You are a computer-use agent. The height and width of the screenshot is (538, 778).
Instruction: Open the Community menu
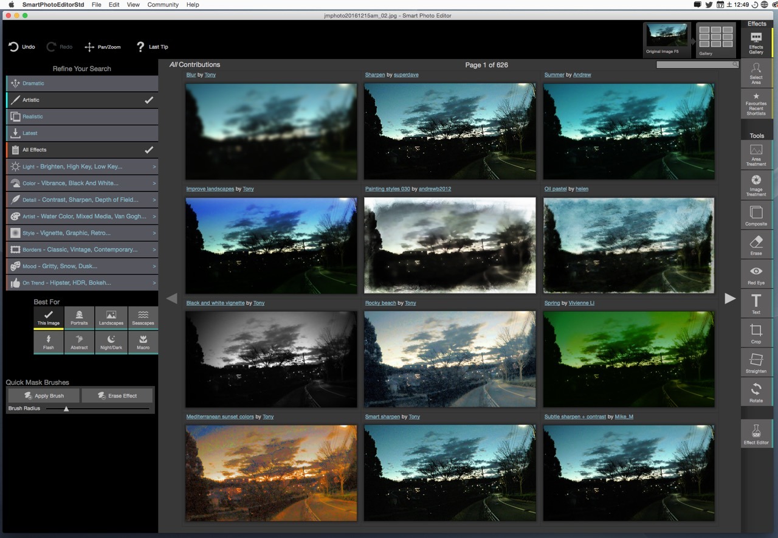point(163,4)
